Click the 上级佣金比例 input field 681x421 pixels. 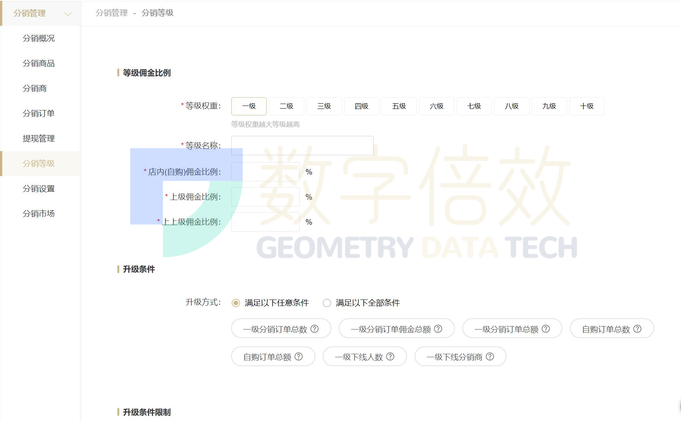point(265,197)
